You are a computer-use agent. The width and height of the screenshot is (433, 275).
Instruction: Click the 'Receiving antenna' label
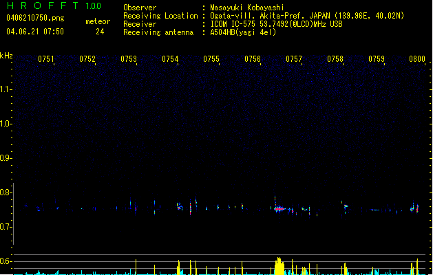pos(158,32)
